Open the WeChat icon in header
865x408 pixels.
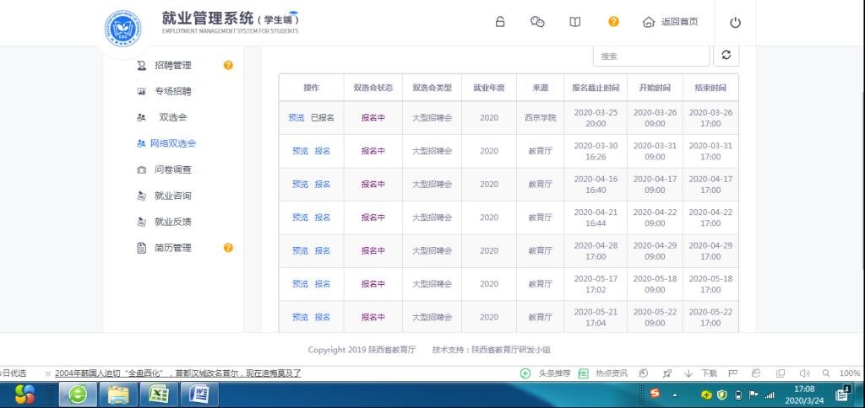pyautogui.click(x=537, y=22)
